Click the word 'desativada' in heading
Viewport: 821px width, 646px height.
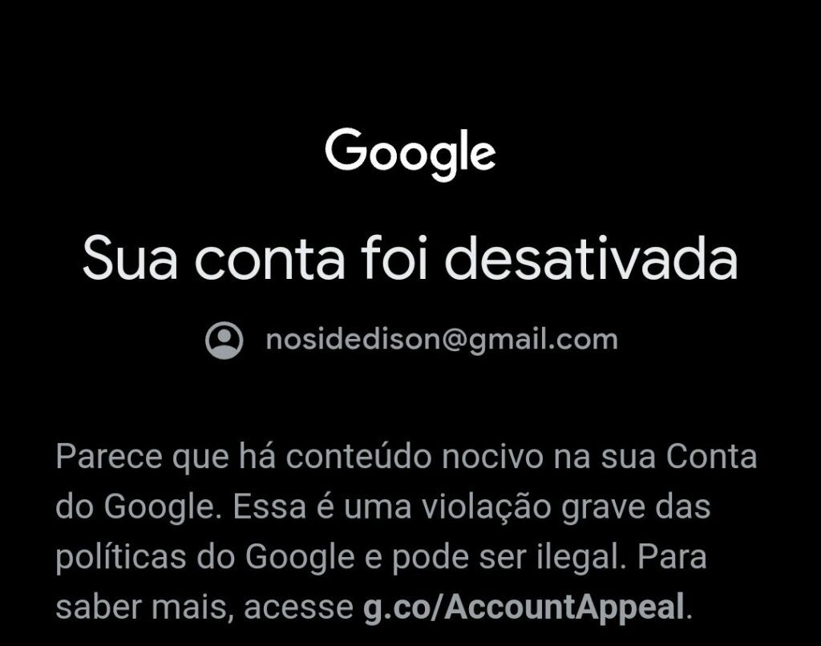pos(591,259)
